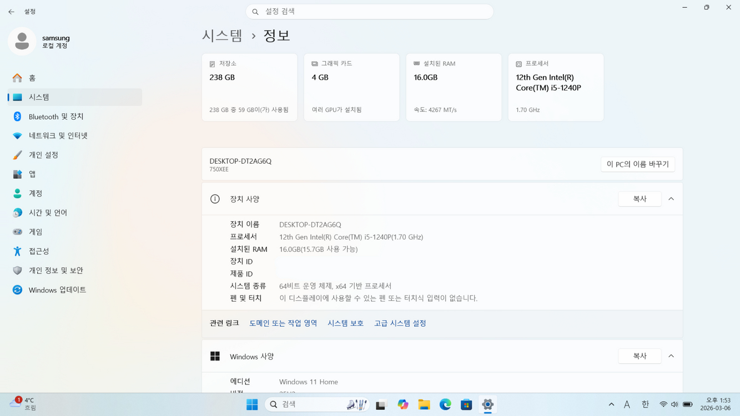Viewport: 740px width, 416px height.
Task: Click the 설정 검색 search field
Action: coord(370,11)
